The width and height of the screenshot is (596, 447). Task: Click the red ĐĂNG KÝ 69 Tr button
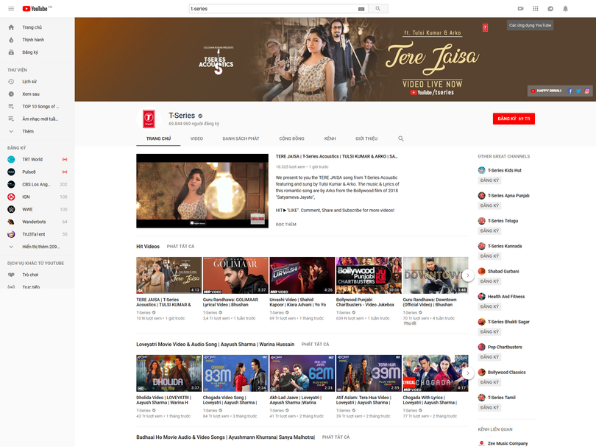tap(513, 119)
